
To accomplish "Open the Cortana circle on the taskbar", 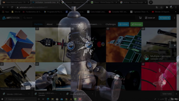I will [x=39, y=99].
